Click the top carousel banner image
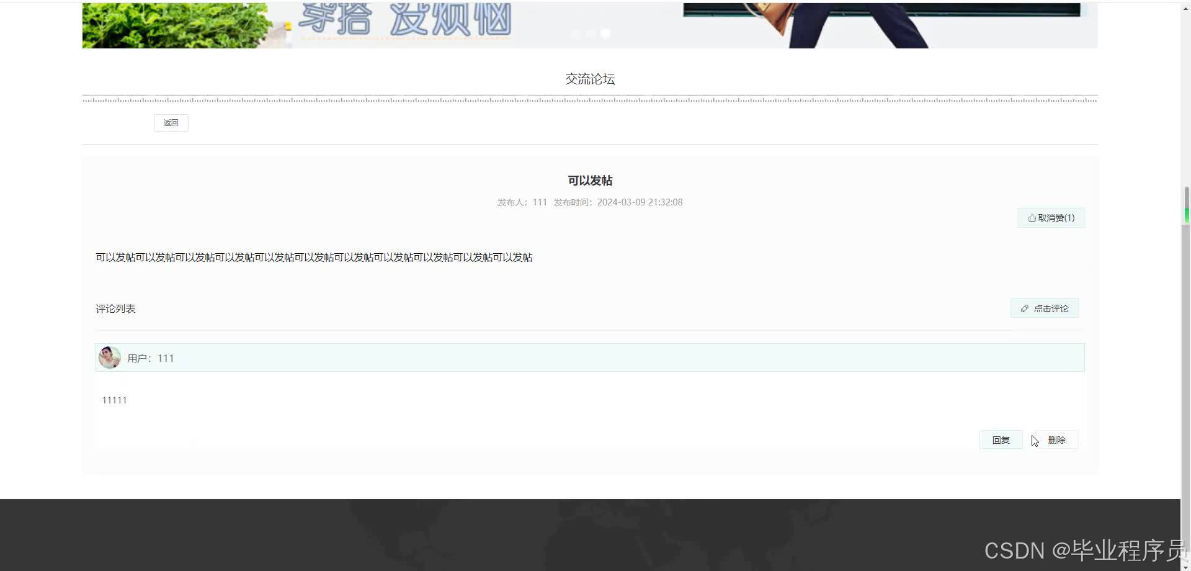The height and width of the screenshot is (571, 1191). (x=590, y=25)
